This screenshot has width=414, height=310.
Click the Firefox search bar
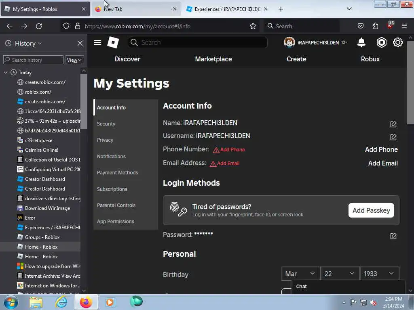tap(302, 26)
